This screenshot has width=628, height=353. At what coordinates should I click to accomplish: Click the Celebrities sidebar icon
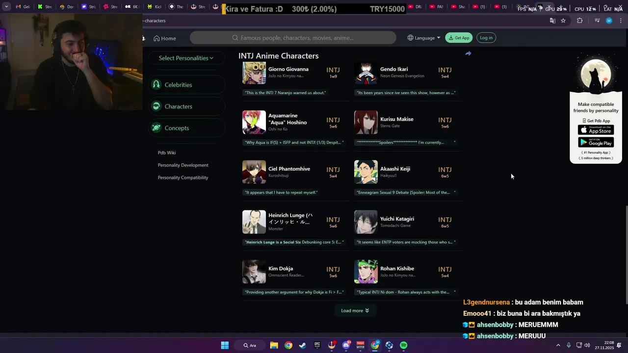coord(157,85)
